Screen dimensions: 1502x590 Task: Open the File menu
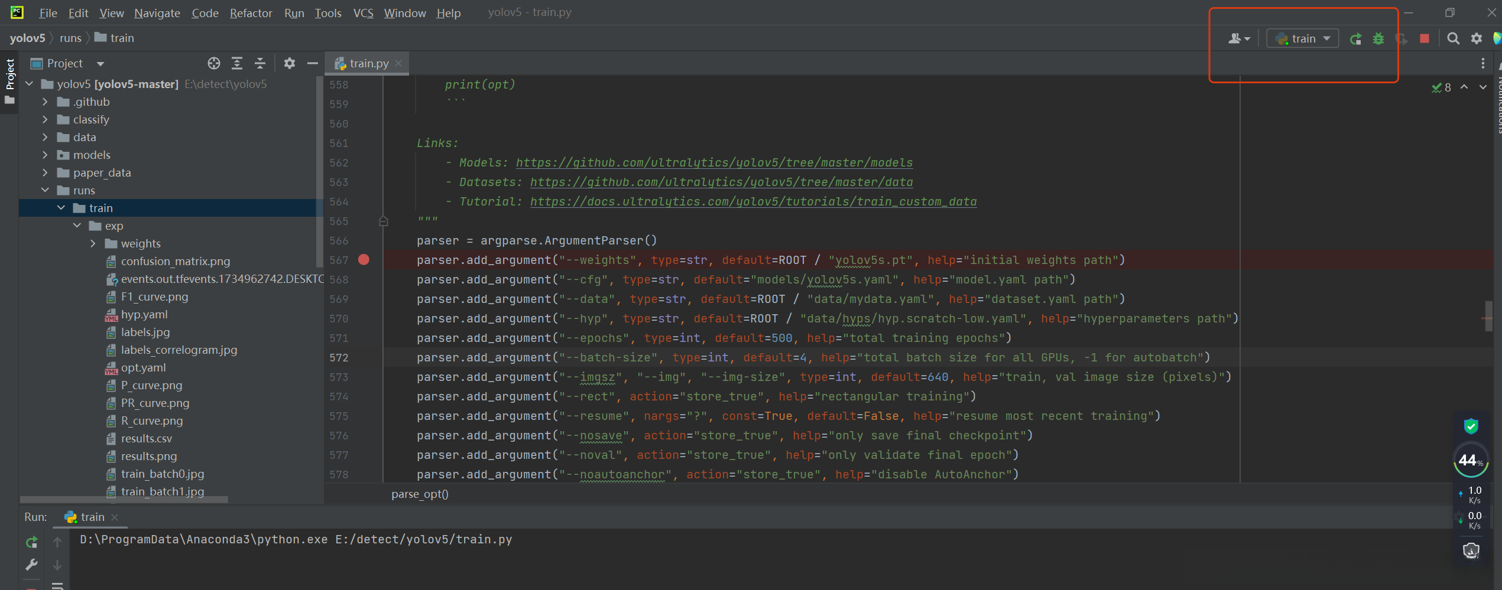[x=48, y=13]
